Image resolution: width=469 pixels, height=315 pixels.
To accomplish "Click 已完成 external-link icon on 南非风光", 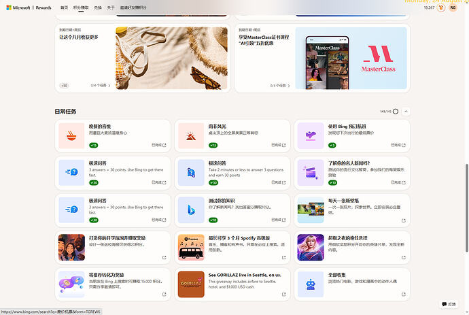I will [284, 145].
